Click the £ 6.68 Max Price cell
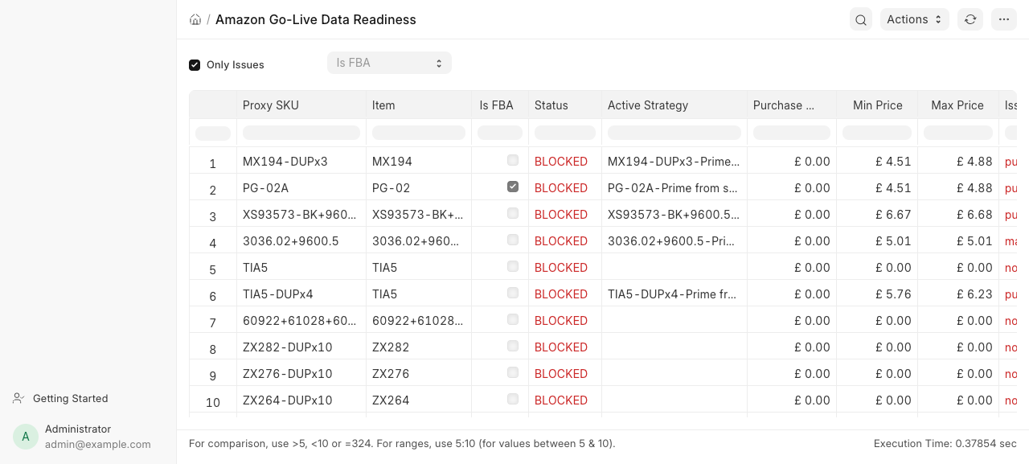This screenshot has height=464, width=1029. (x=958, y=214)
